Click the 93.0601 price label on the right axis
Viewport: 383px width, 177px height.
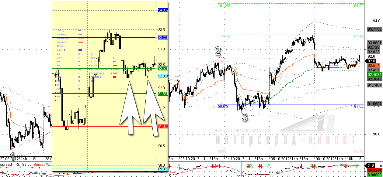point(374,43)
